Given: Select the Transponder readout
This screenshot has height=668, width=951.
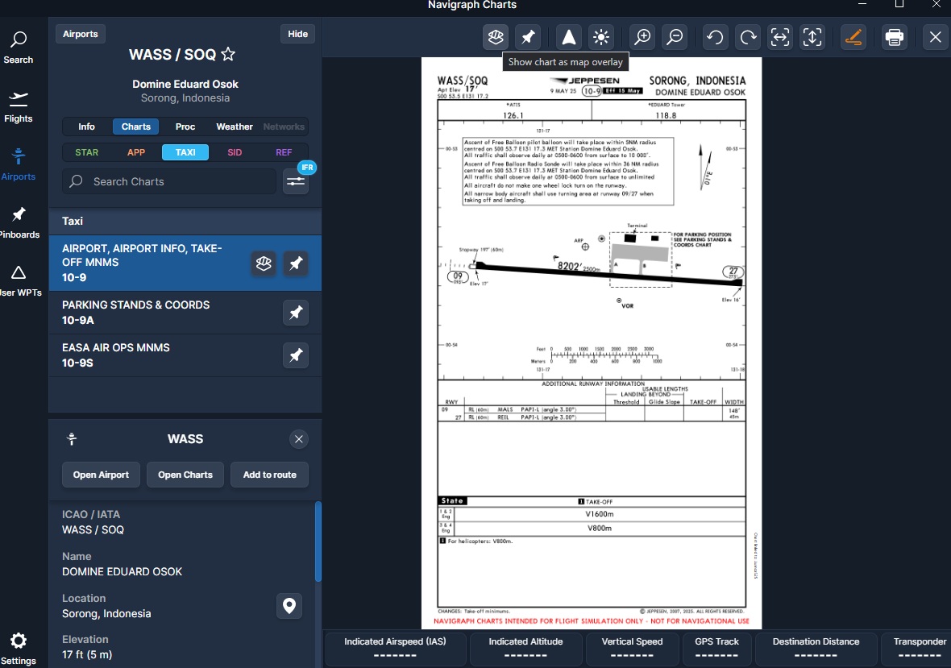Looking at the screenshot, I should click(x=918, y=648).
